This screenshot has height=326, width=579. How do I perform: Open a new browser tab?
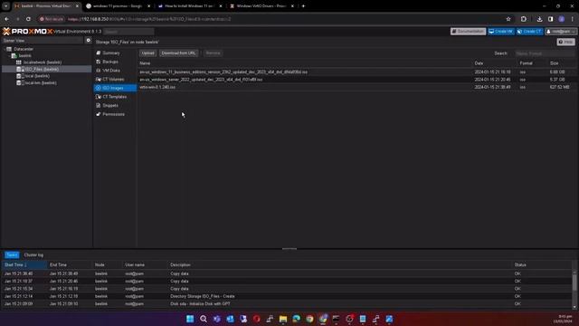304,6
